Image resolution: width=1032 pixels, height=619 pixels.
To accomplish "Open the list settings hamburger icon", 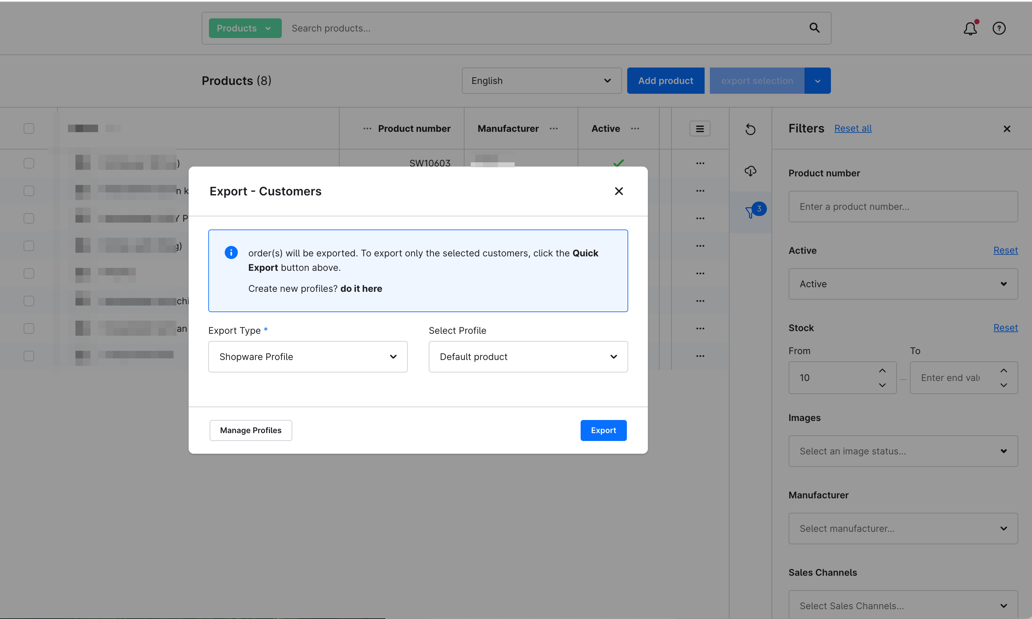I will point(700,129).
